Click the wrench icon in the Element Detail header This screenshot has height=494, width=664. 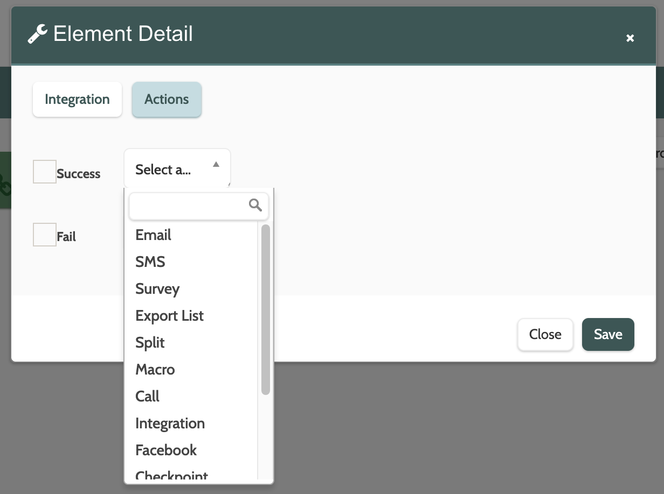point(37,34)
